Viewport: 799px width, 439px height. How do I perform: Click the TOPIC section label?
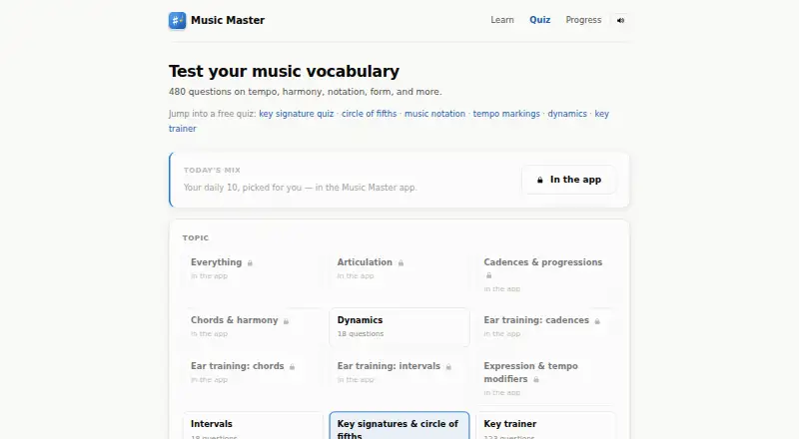coord(196,237)
